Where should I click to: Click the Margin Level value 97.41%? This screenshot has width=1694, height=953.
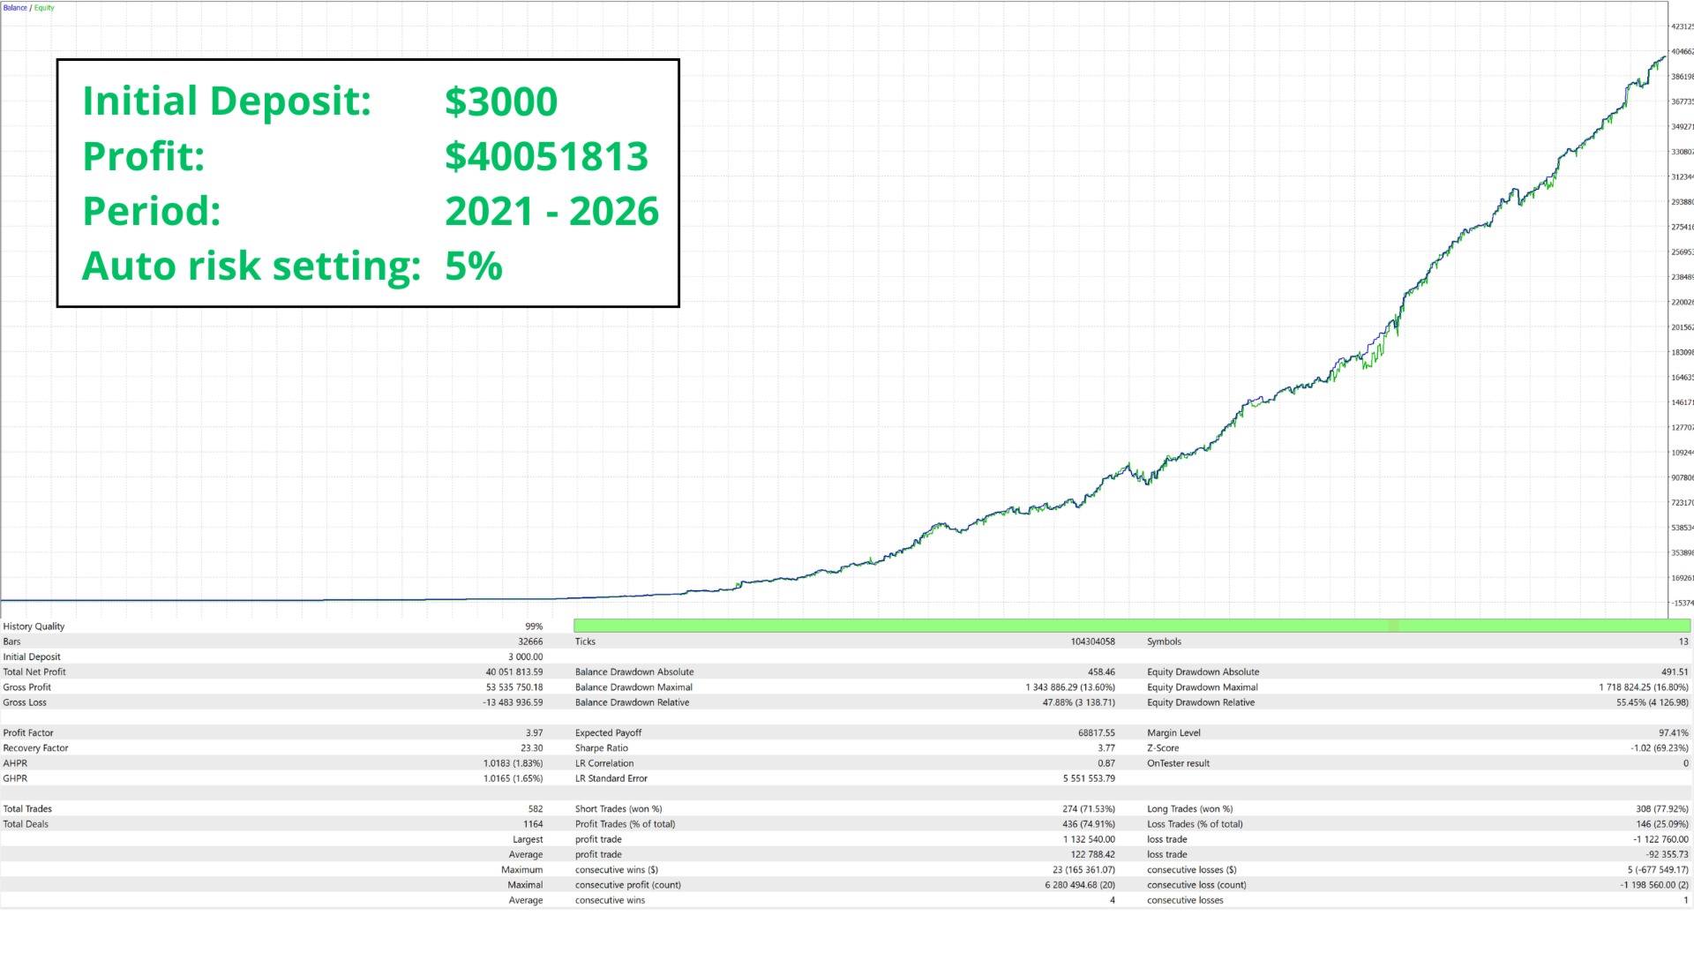coord(1673,733)
